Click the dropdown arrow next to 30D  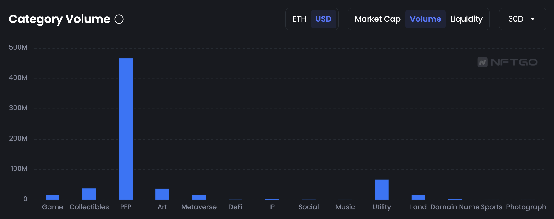(x=533, y=19)
